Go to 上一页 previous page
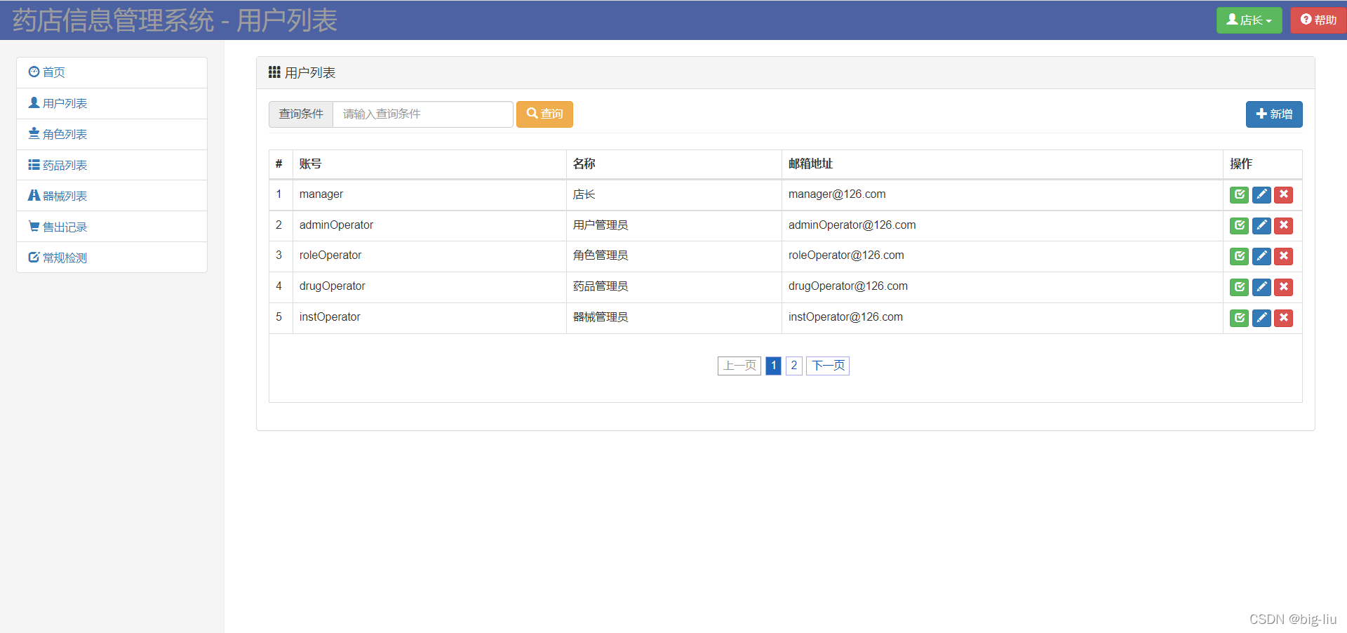 (739, 366)
